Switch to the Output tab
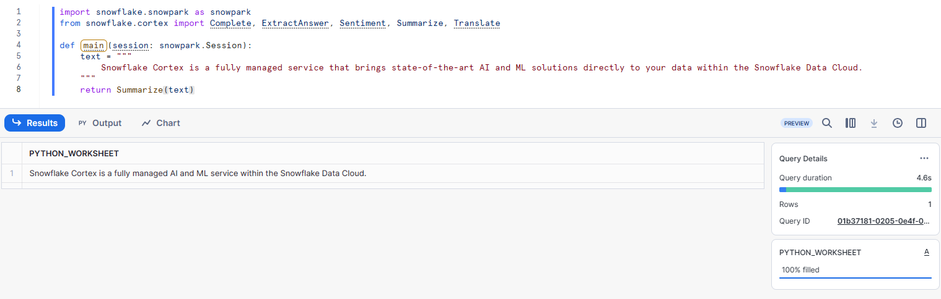Image resolution: width=941 pixels, height=299 pixels. click(x=100, y=123)
